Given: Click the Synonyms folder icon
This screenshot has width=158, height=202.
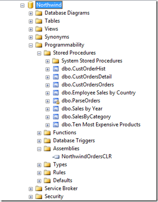Looking at the screenshot, I should point(39,37).
